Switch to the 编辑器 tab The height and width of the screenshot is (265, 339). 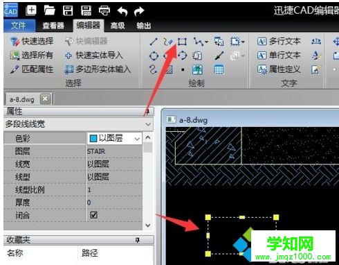[x=89, y=25]
